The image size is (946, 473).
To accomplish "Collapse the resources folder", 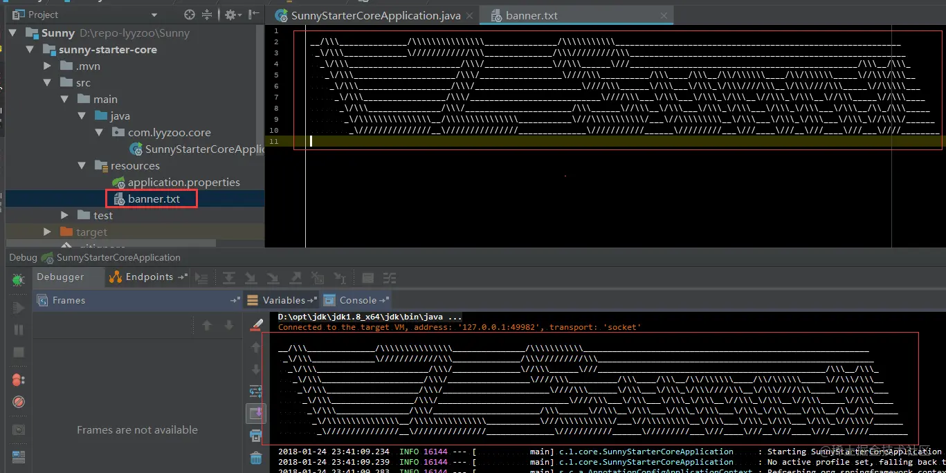I will point(81,166).
